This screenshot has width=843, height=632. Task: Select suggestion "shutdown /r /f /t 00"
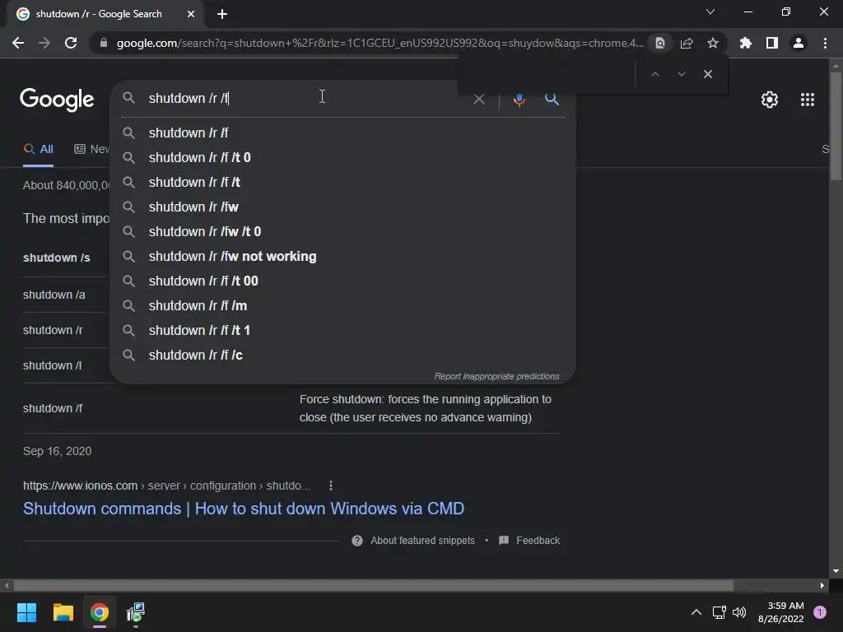pos(342,281)
